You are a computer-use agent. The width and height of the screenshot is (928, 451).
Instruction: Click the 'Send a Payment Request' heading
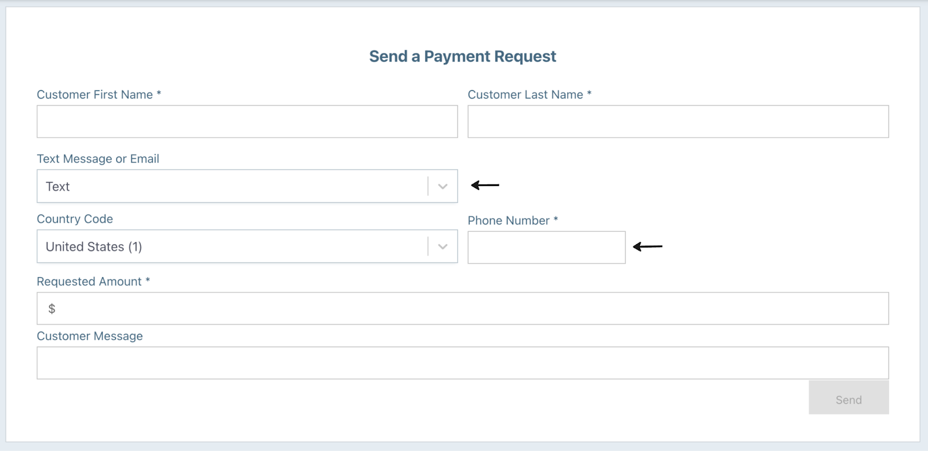(x=462, y=56)
